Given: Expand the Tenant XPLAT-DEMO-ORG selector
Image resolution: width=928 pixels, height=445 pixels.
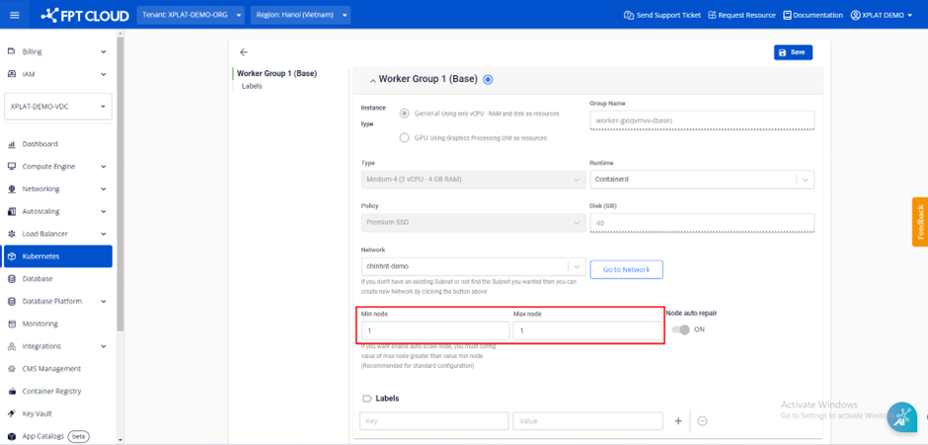Looking at the screenshot, I should pos(191,16).
